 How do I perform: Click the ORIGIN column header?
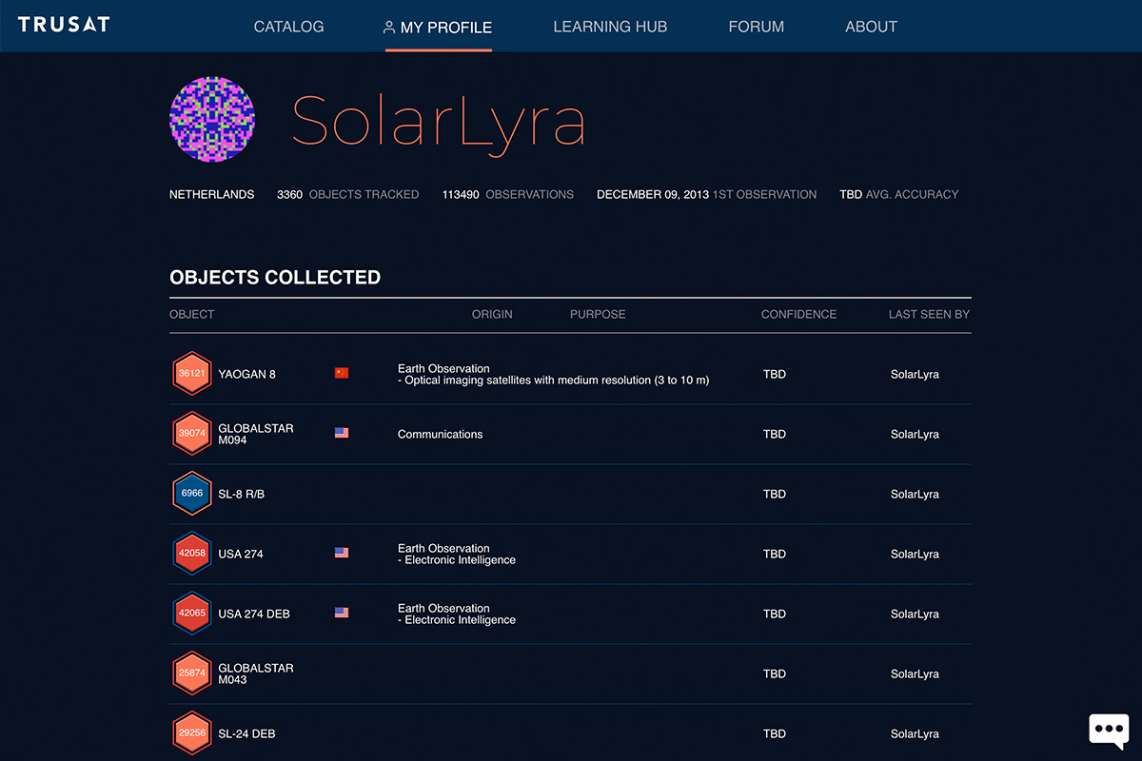click(x=492, y=314)
